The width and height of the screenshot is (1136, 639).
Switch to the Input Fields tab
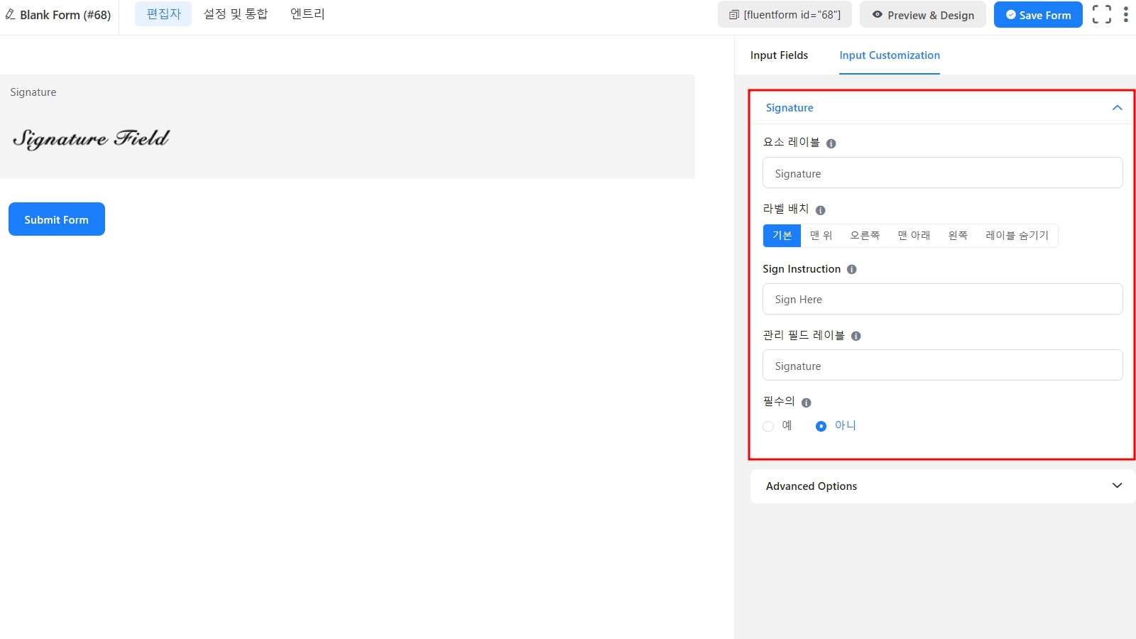point(779,55)
